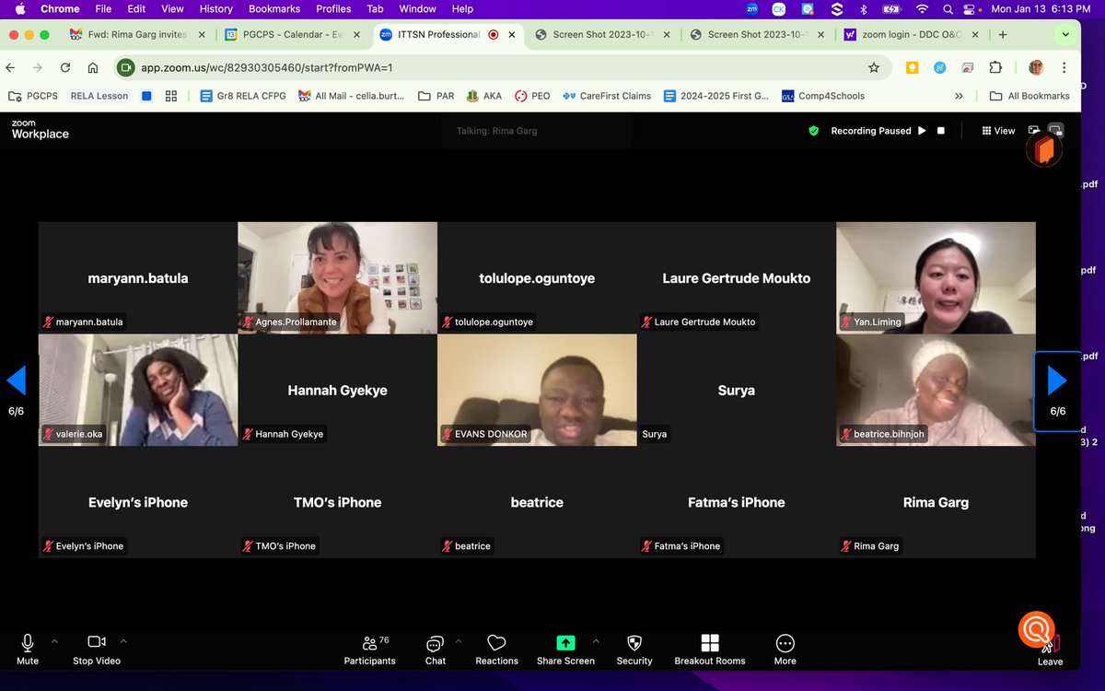Mute the microphone in Zoom
The height and width of the screenshot is (691, 1105).
coord(28,649)
